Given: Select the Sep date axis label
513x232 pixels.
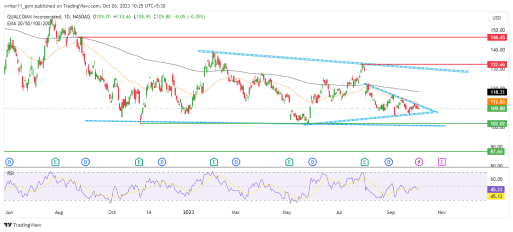Looking at the screenshot, I should (x=391, y=212).
